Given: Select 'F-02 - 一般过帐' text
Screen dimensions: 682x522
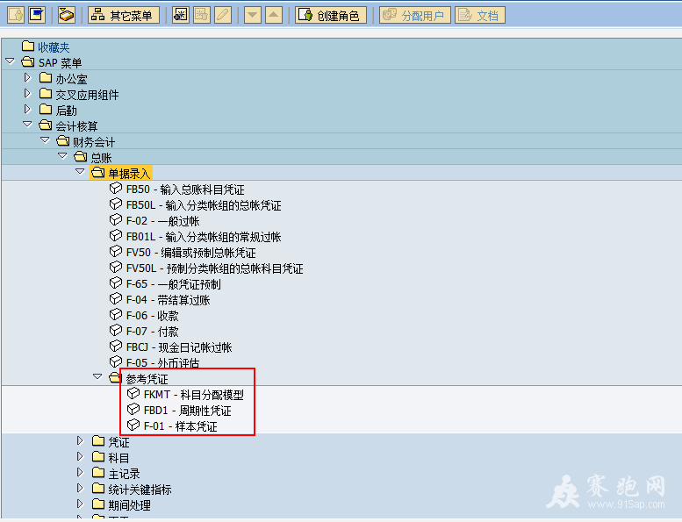Looking at the screenshot, I should pos(162,221).
